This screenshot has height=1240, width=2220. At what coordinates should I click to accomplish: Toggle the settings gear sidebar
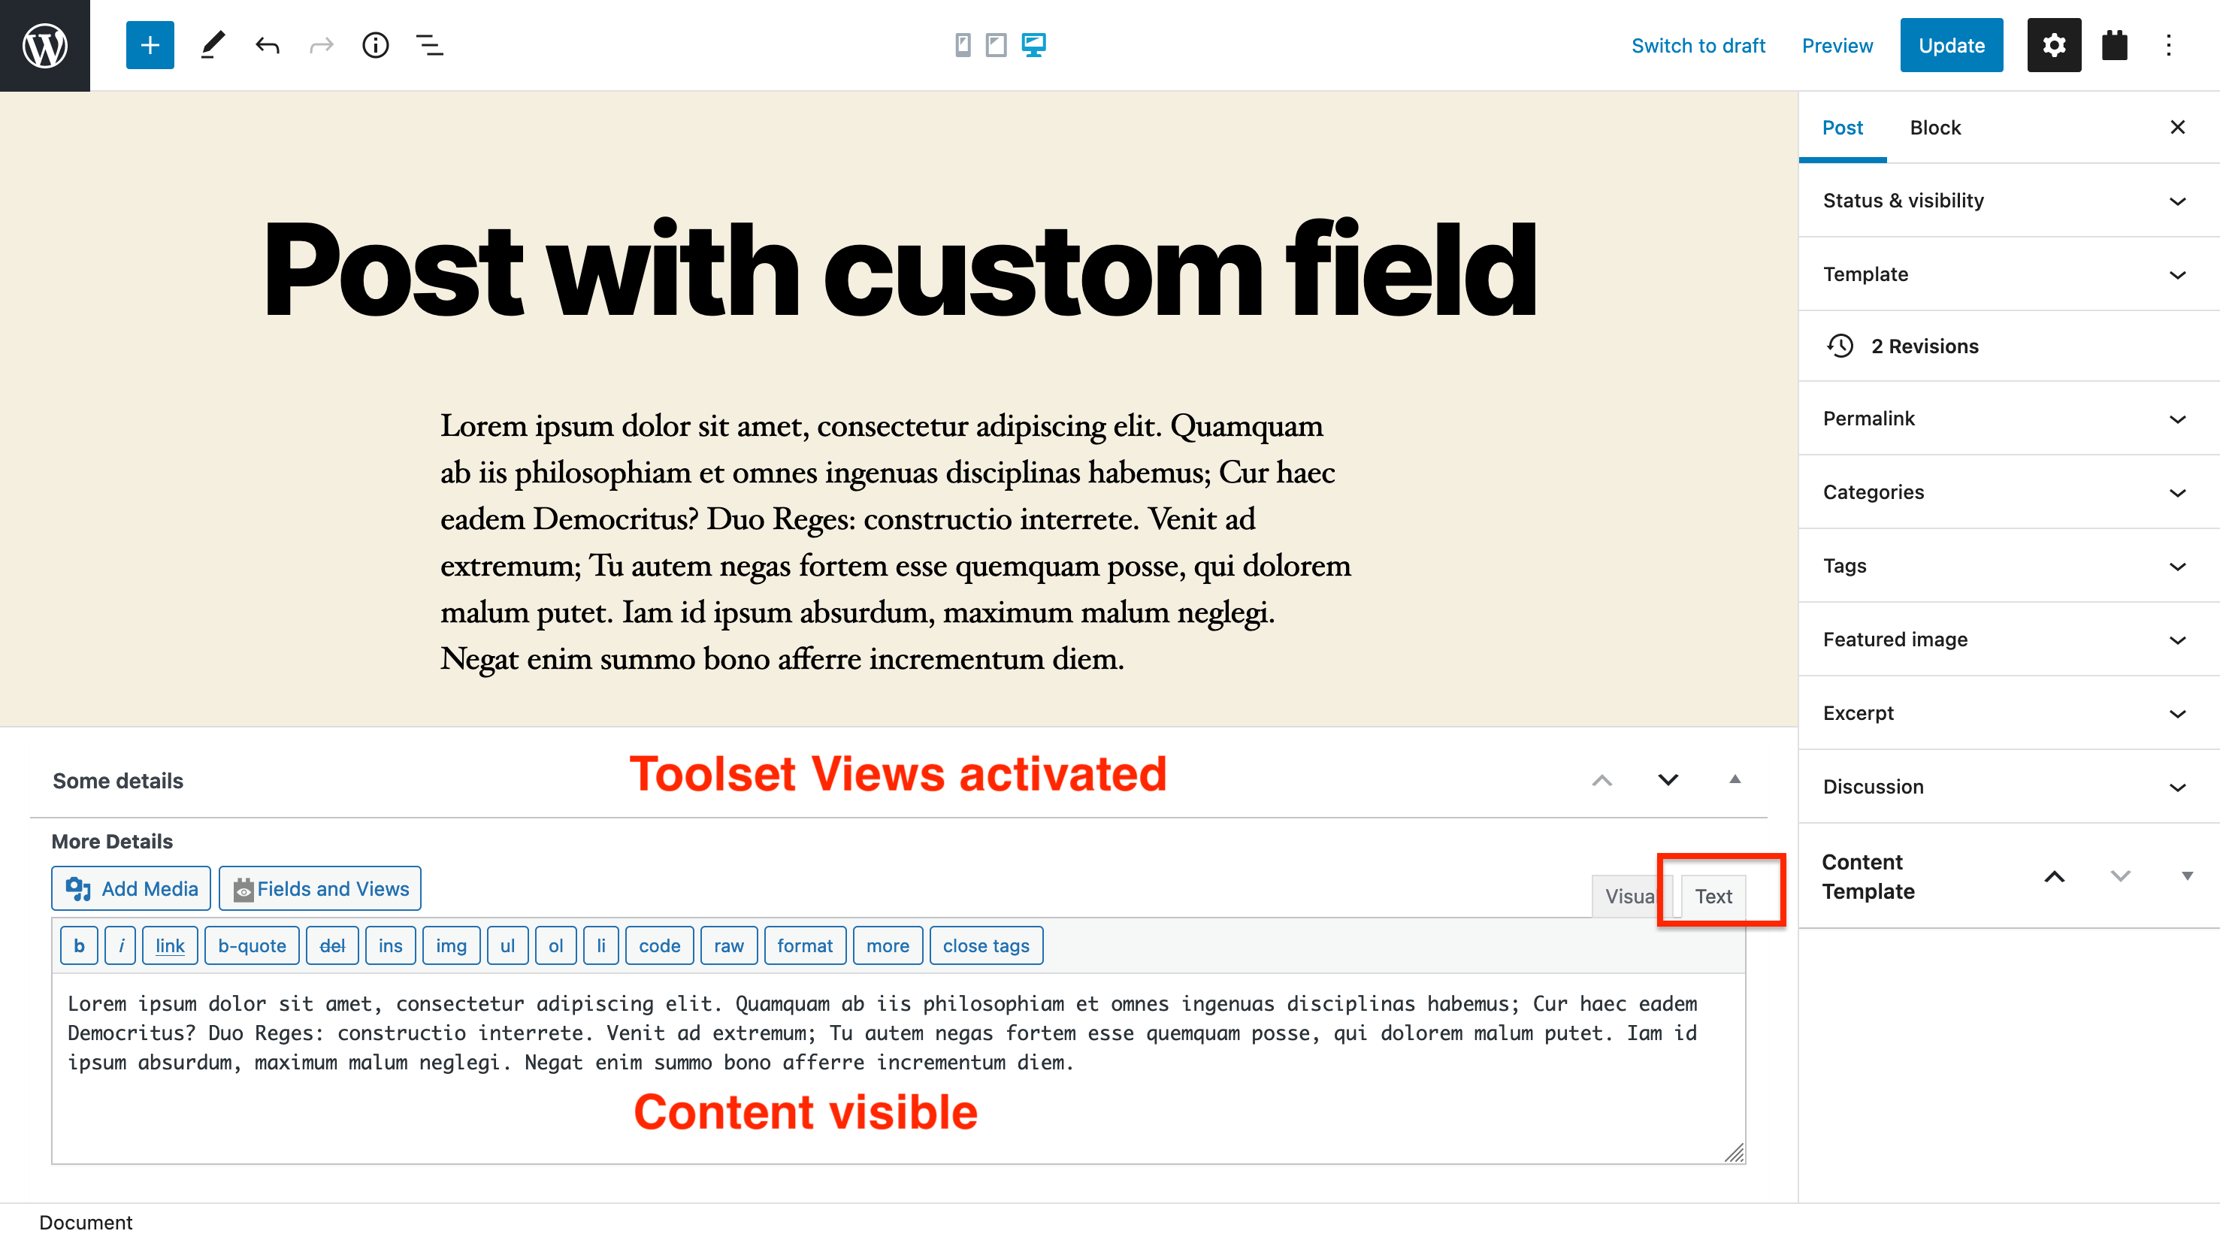pyautogui.click(x=2054, y=45)
